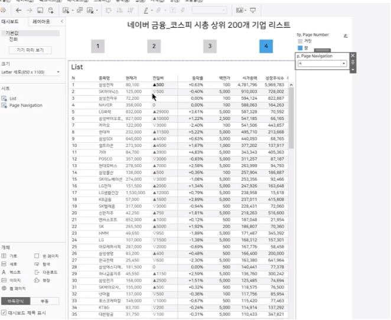The height and width of the screenshot is (320, 391).
Task: Open the Letter 세로(850 x 1100) size dropdown
Action: click(31, 72)
